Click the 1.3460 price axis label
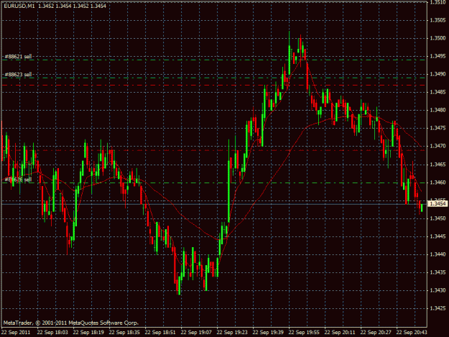The image size is (449, 337). 438,183
